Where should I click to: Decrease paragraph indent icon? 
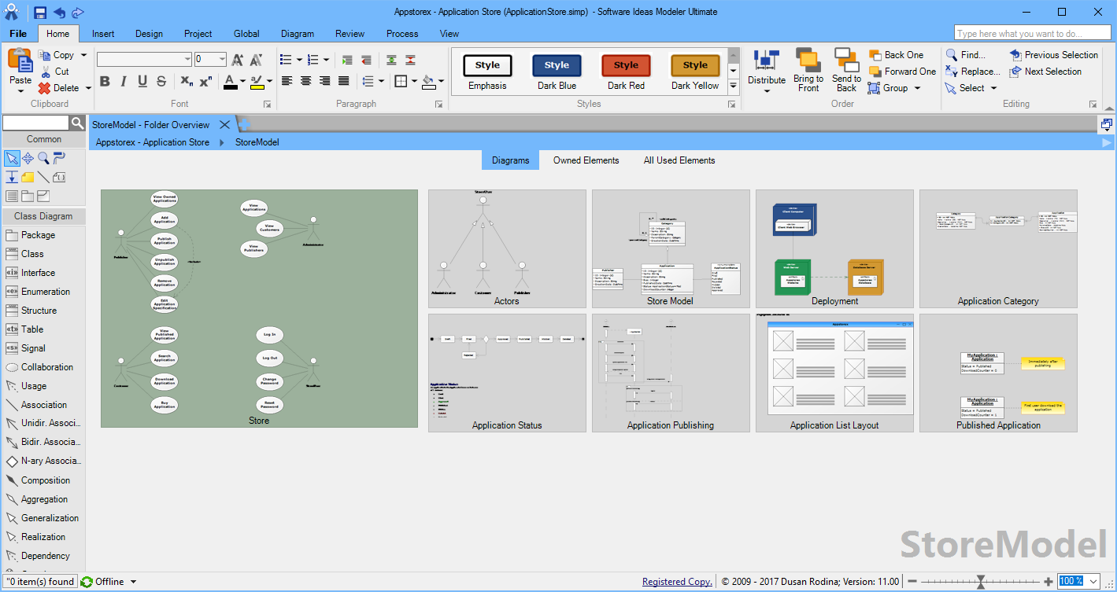point(366,60)
